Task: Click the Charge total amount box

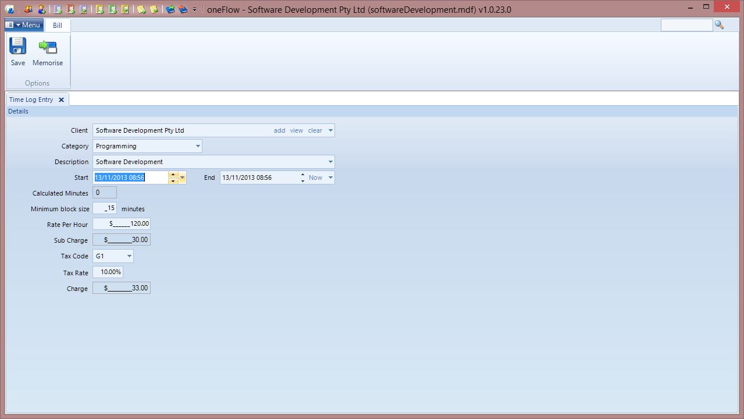Action: point(122,287)
